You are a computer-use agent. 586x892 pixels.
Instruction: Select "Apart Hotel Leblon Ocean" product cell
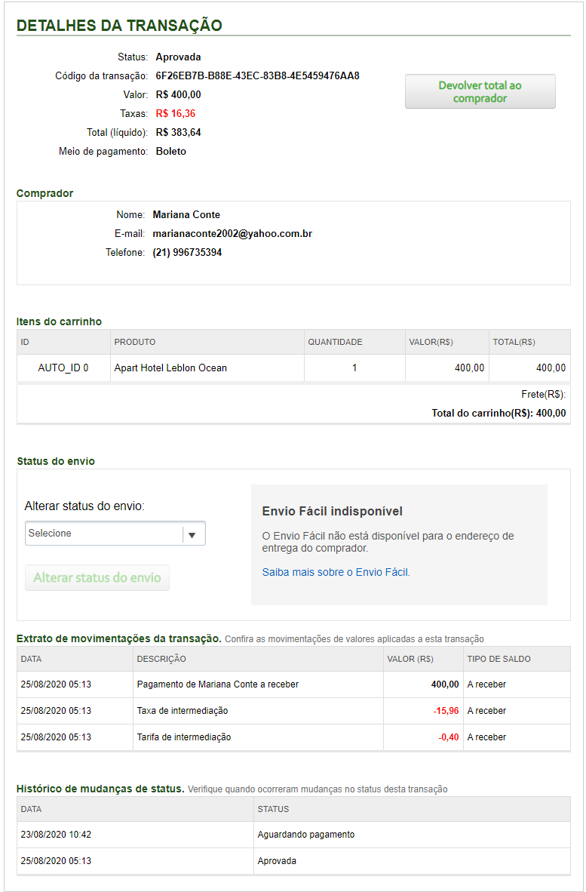tap(170, 368)
